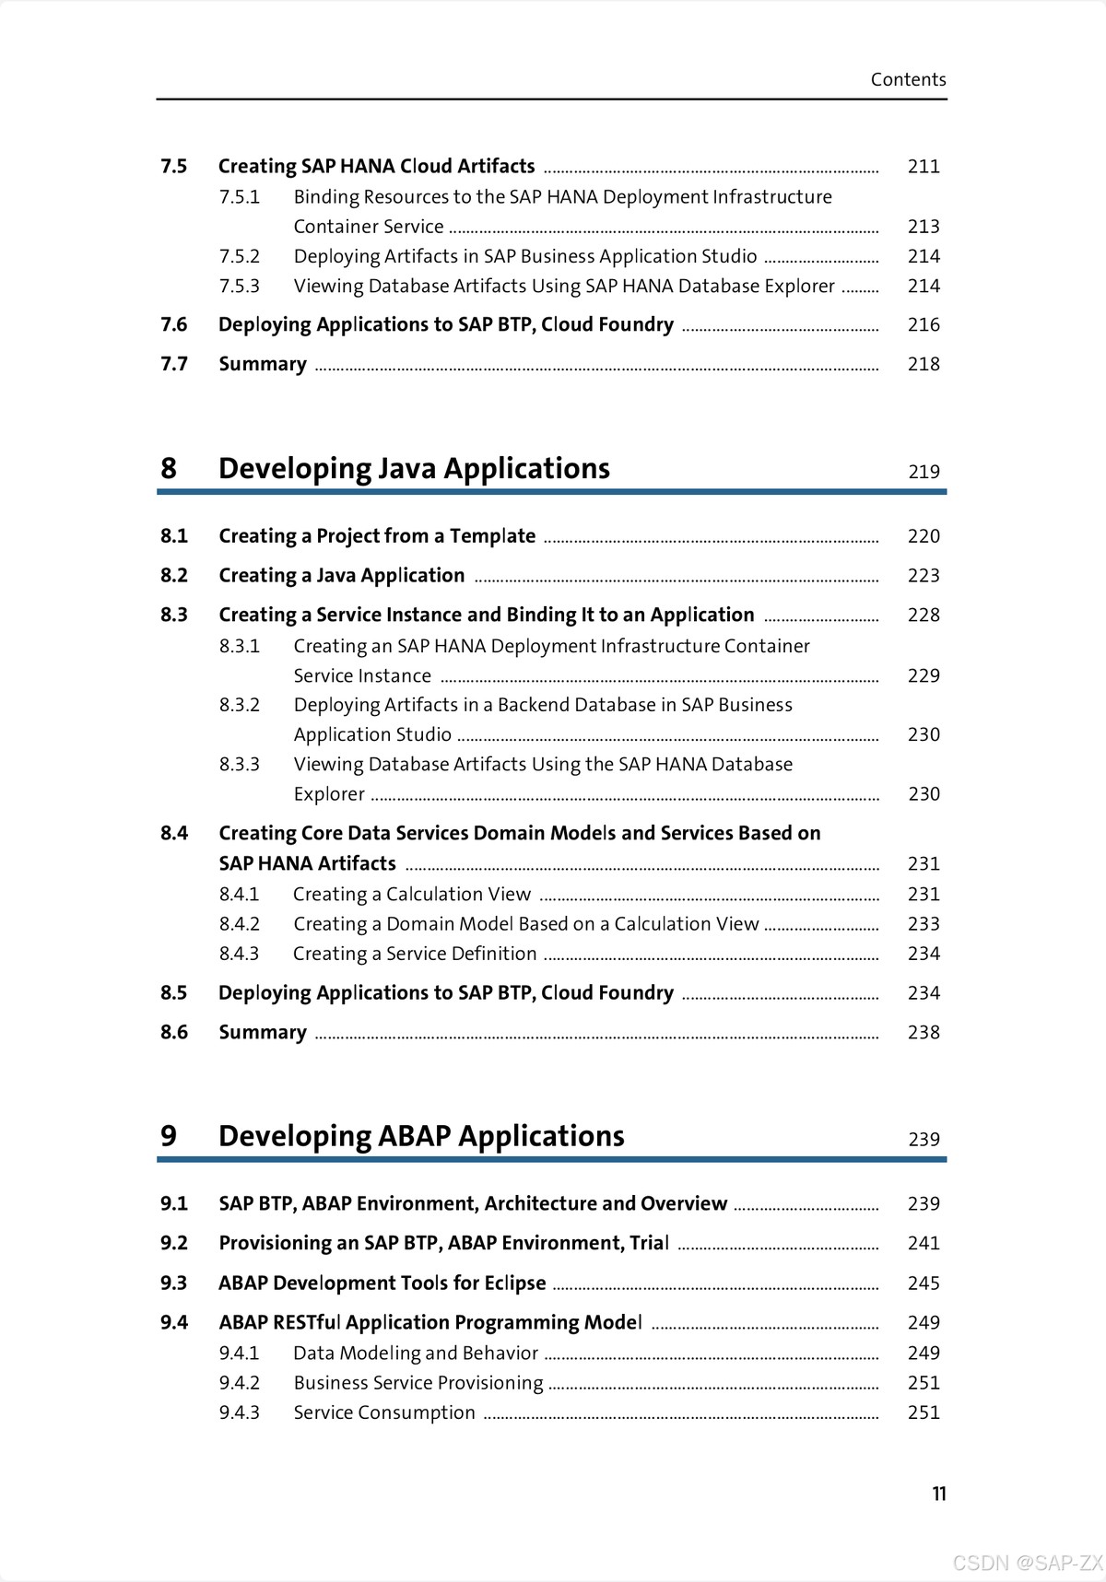Jump to 8.3 Creating a Service Instance entry
The width and height of the screenshot is (1106, 1582).
(x=486, y=615)
